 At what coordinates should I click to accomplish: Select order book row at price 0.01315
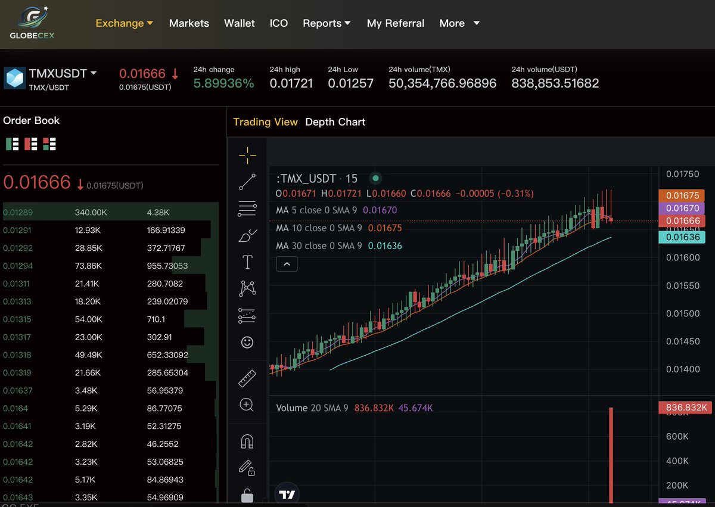click(111, 319)
